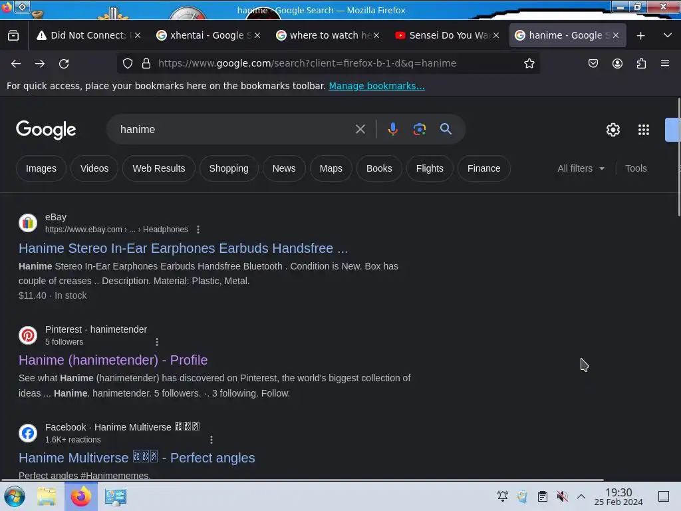Open extensions puzzle icon

pyautogui.click(x=641, y=63)
